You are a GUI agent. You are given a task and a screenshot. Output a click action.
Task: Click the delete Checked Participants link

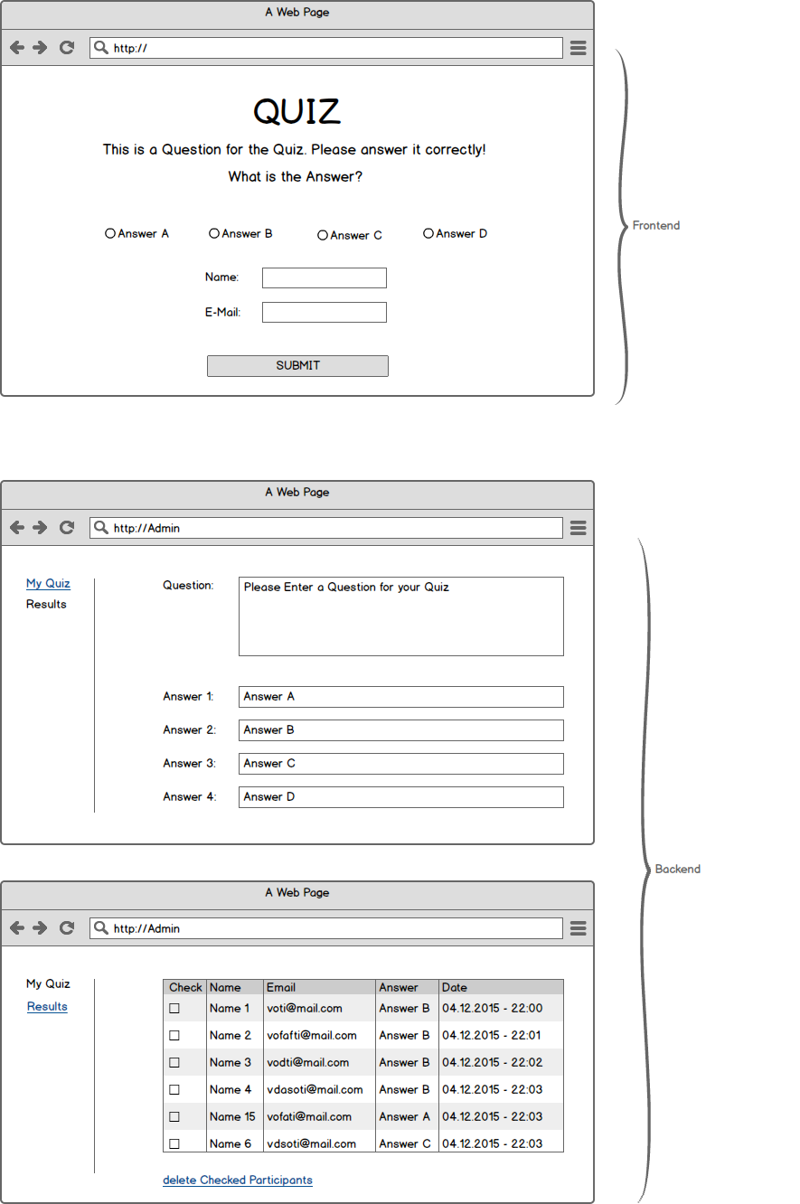[238, 1180]
